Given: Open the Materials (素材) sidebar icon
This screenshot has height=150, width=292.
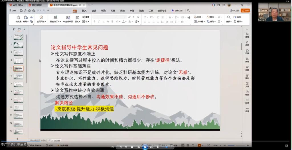Looking at the screenshot, I should tap(247, 76).
